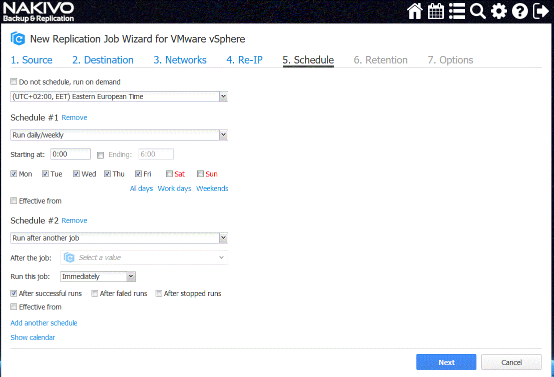Click the replication wizard icon beside title
The width and height of the screenshot is (554, 377).
pyautogui.click(x=18, y=38)
